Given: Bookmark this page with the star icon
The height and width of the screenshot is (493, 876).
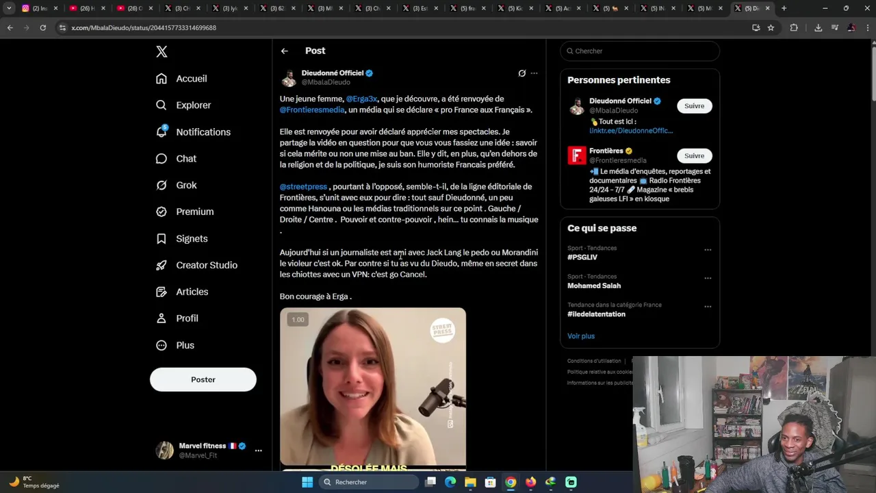Looking at the screenshot, I should point(771,27).
